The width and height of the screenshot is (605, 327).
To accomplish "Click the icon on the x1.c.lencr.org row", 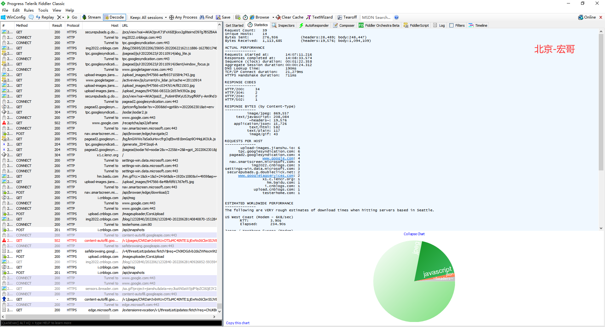I will tap(4, 155).
